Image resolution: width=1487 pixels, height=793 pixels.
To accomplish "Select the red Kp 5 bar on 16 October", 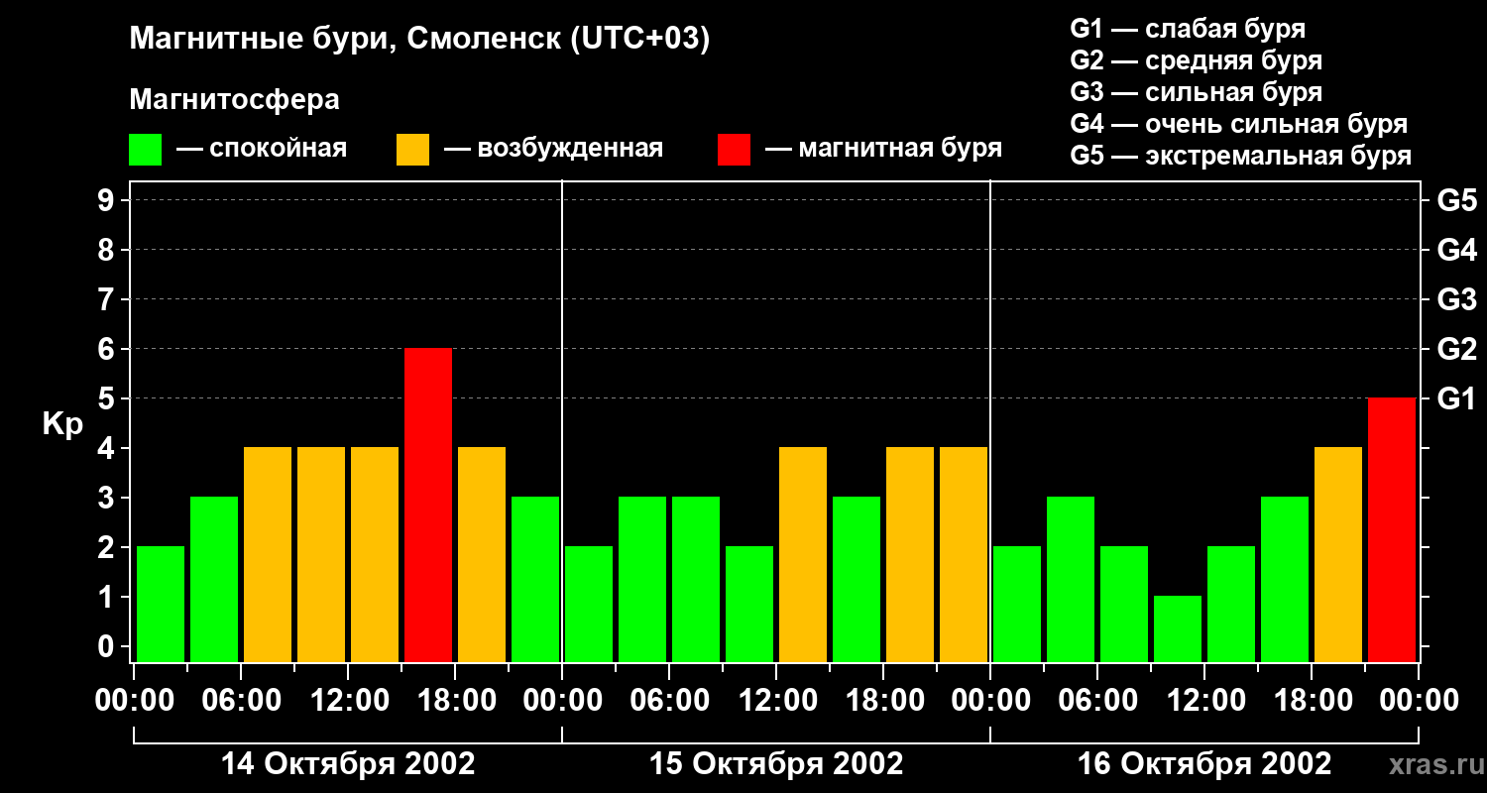I will click(x=1392, y=530).
